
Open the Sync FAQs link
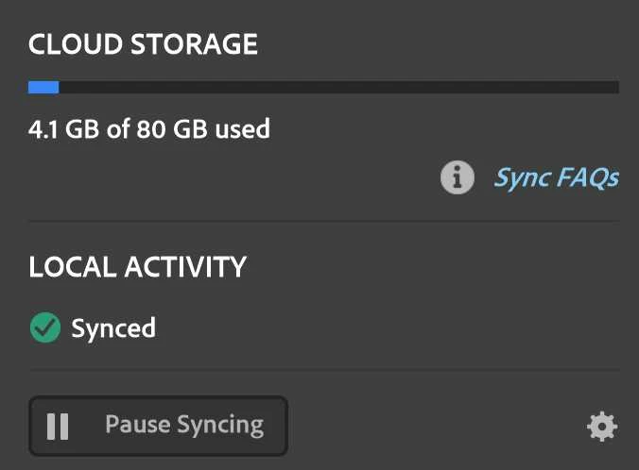tap(556, 177)
